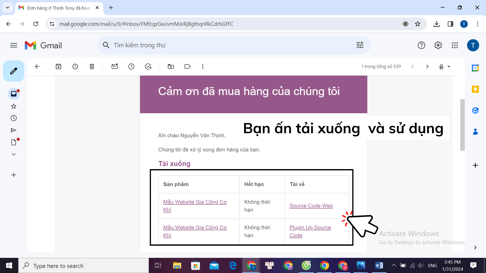This screenshot has width=486, height=273.
Task: Open the dropdown next to vacation responder icon
Action: click(x=449, y=66)
